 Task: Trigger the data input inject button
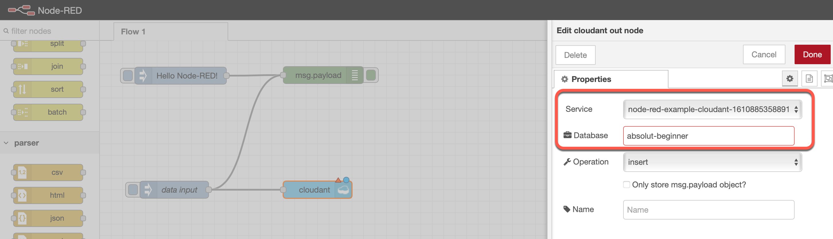133,190
